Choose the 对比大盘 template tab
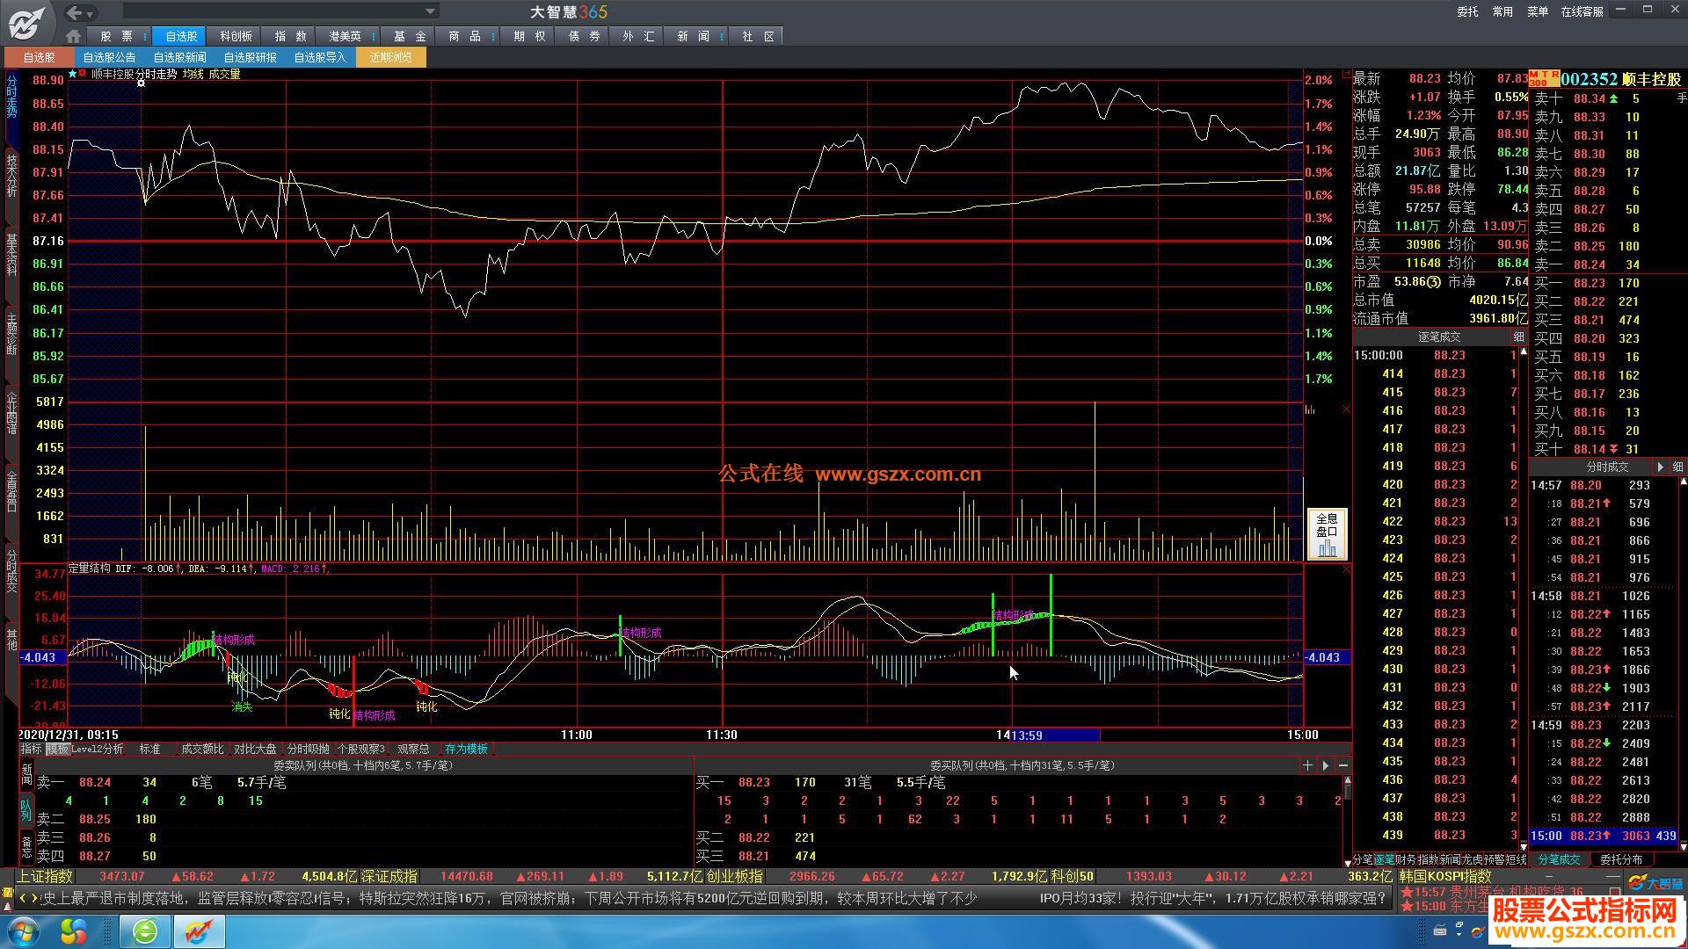The width and height of the screenshot is (1688, 949). (255, 750)
